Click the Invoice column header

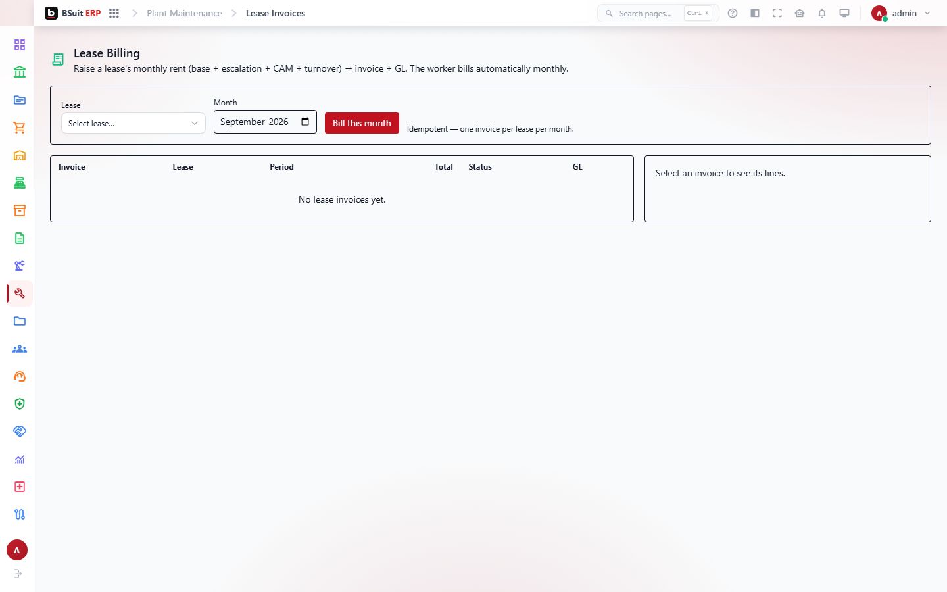tap(72, 167)
